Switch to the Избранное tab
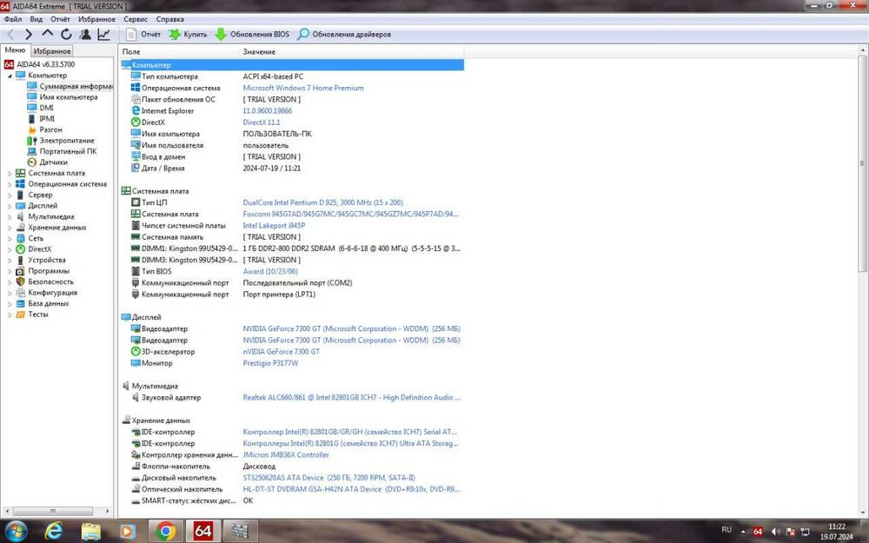This screenshot has height=543, width=869. pyautogui.click(x=52, y=51)
